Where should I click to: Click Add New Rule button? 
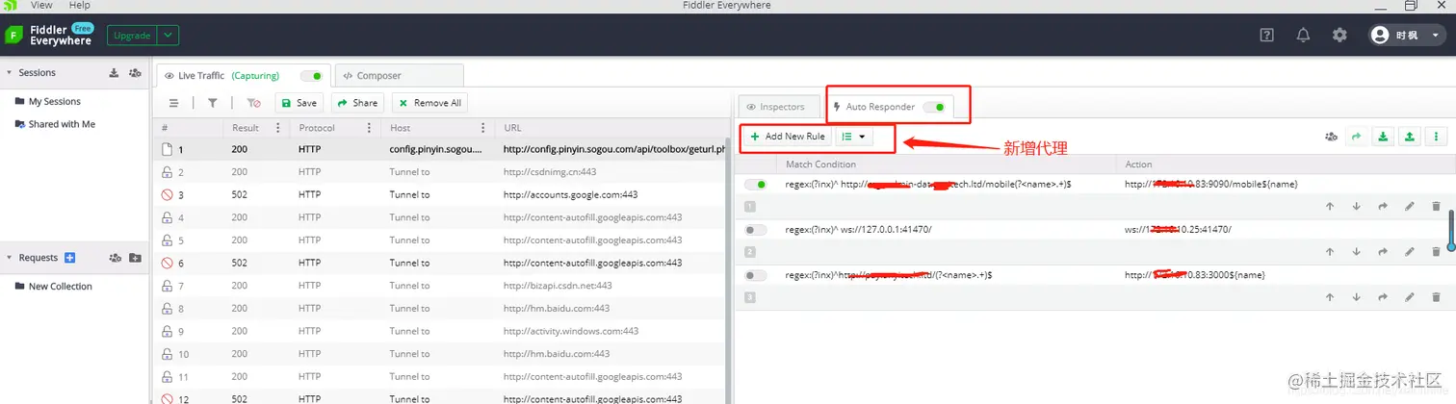788,137
